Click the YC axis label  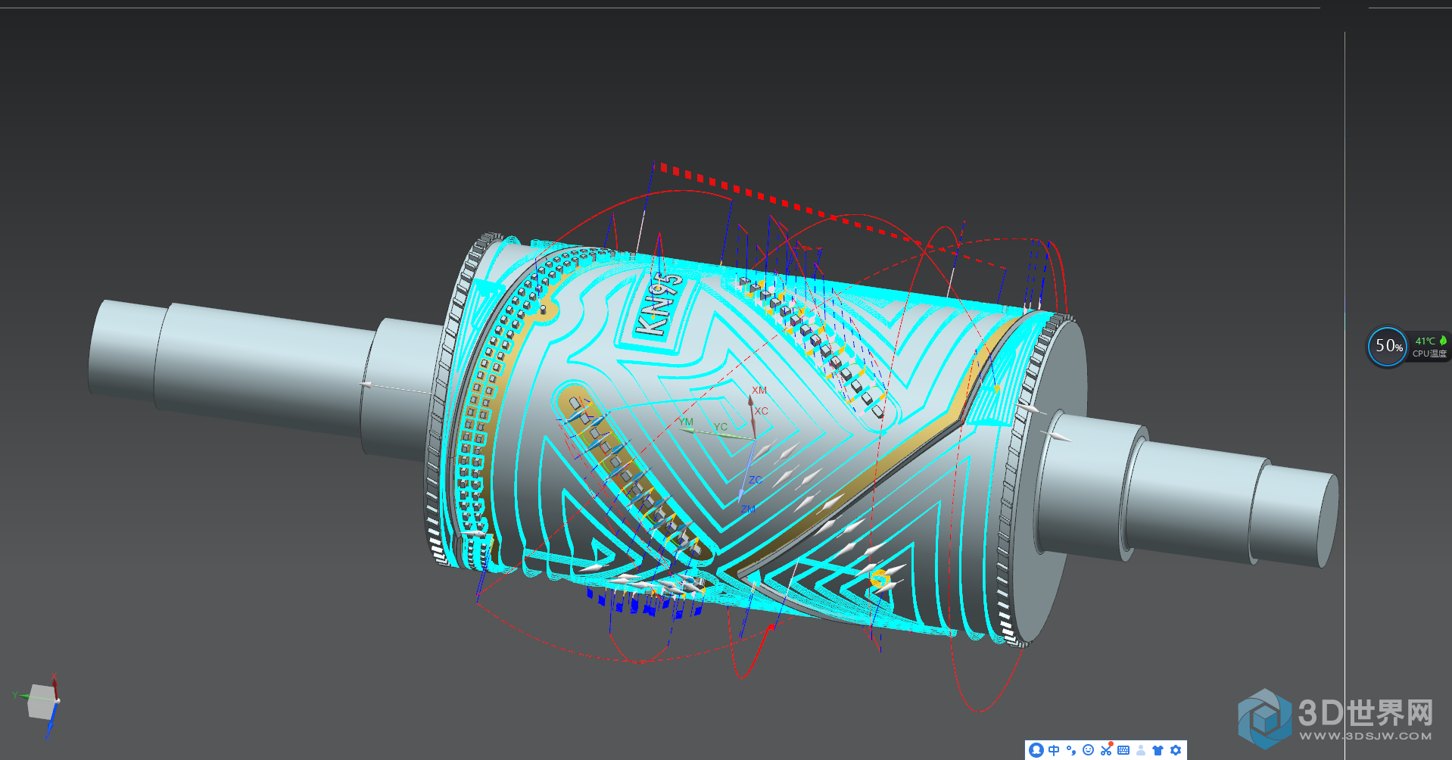(720, 427)
